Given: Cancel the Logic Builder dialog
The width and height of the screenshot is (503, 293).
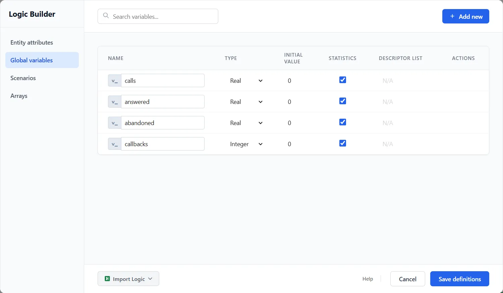Looking at the screenshot, I should coord(408,279).
